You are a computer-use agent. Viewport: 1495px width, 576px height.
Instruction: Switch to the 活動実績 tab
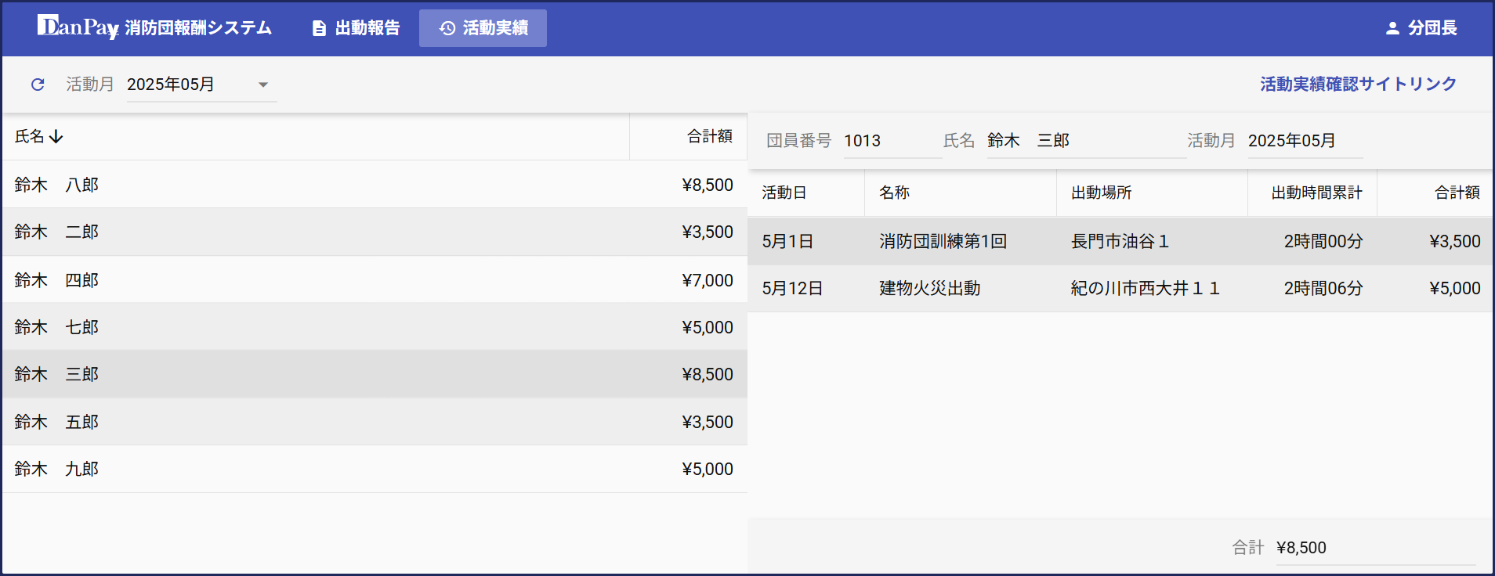click(x=483, y=28)
